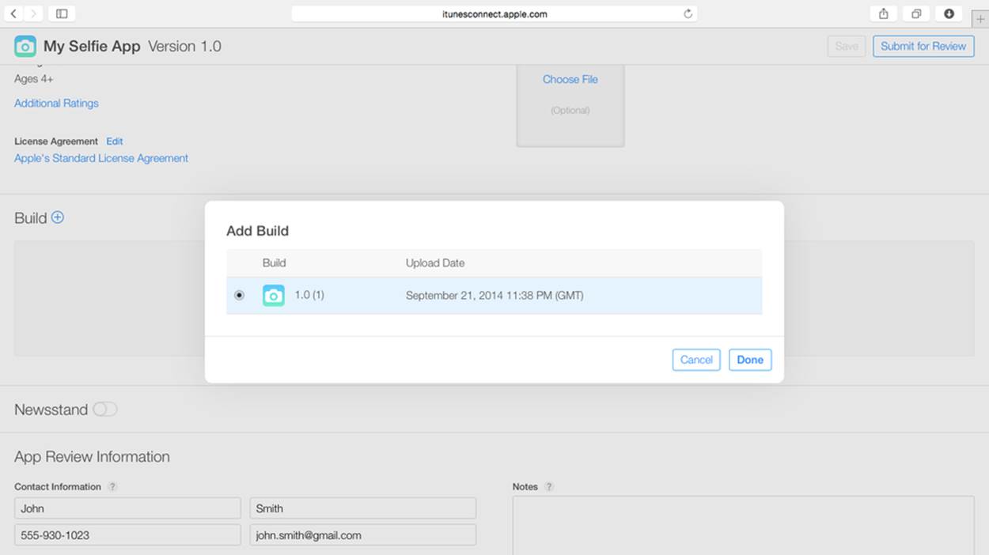Click the email field john.smith@gmail.com
Image resolution: width=989 pixels, height=555 pixels.
click(363, 535)
